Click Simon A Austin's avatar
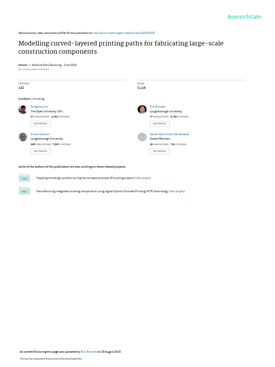The width and height of the screenshot is (275, 367). click(23, 137)
